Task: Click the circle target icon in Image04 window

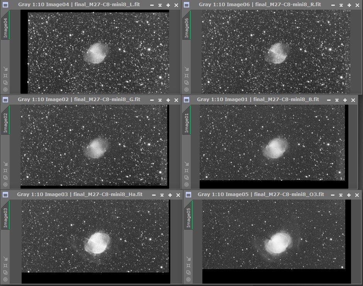Action: 5,90
